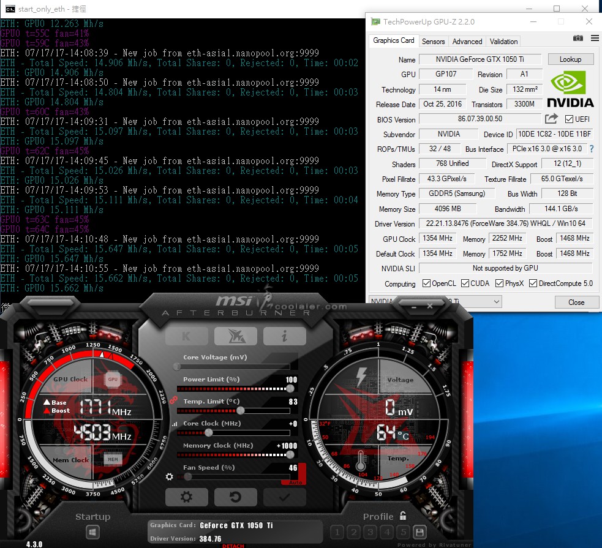
Task: Click the GPU Name field in GPU-Z
Action: point(480,59)
